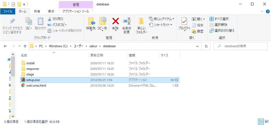
Task: Click the Help question mark icon
Action: coord(268,11)
